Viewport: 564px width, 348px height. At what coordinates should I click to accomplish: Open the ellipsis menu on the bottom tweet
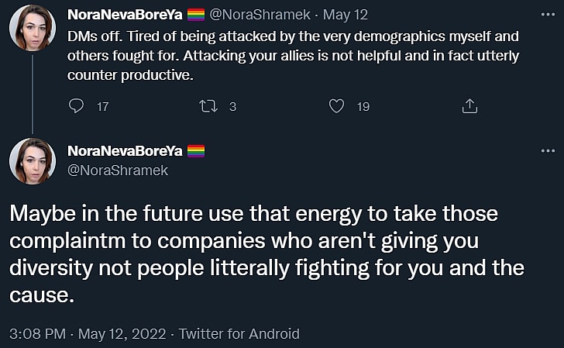pyautogui.click(x=548, y=150)
